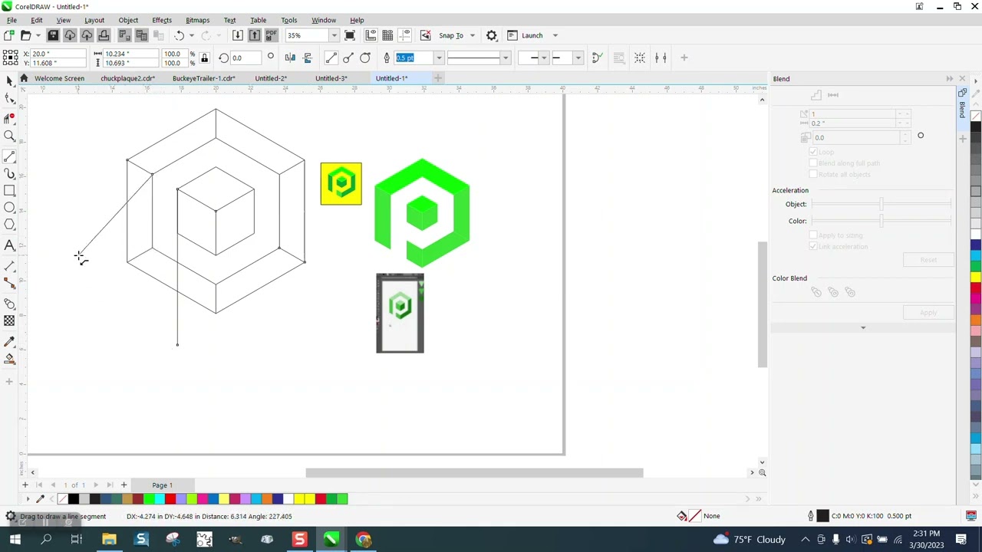982x552 pixels.
Task: Toggle show rulers icon in toolbar
Action: (x=371, y=35)
